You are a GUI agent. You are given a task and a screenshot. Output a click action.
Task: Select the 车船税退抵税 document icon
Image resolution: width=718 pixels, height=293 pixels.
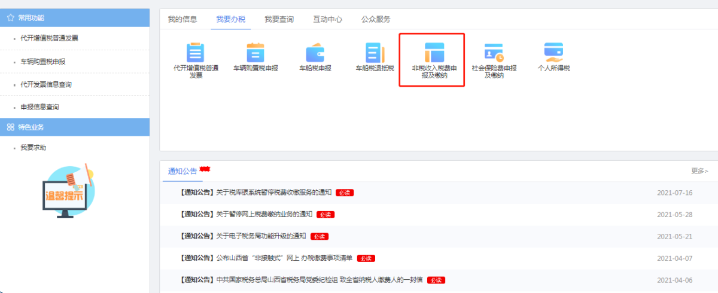[375, 53]
